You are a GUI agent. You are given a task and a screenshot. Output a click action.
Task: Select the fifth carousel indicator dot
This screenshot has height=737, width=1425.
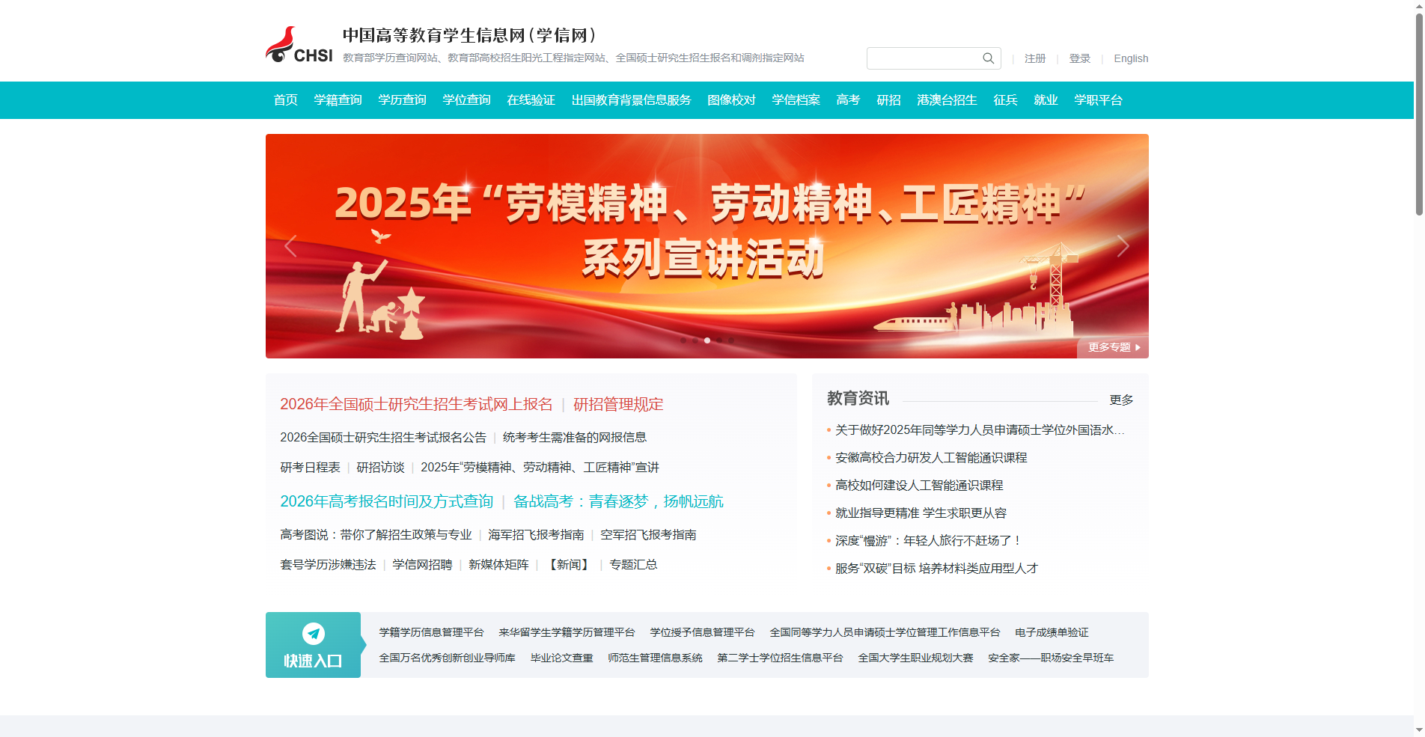tap(731, 340)
